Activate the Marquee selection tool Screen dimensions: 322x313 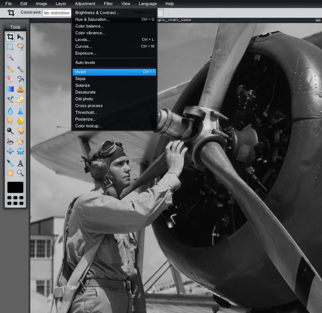10,47
